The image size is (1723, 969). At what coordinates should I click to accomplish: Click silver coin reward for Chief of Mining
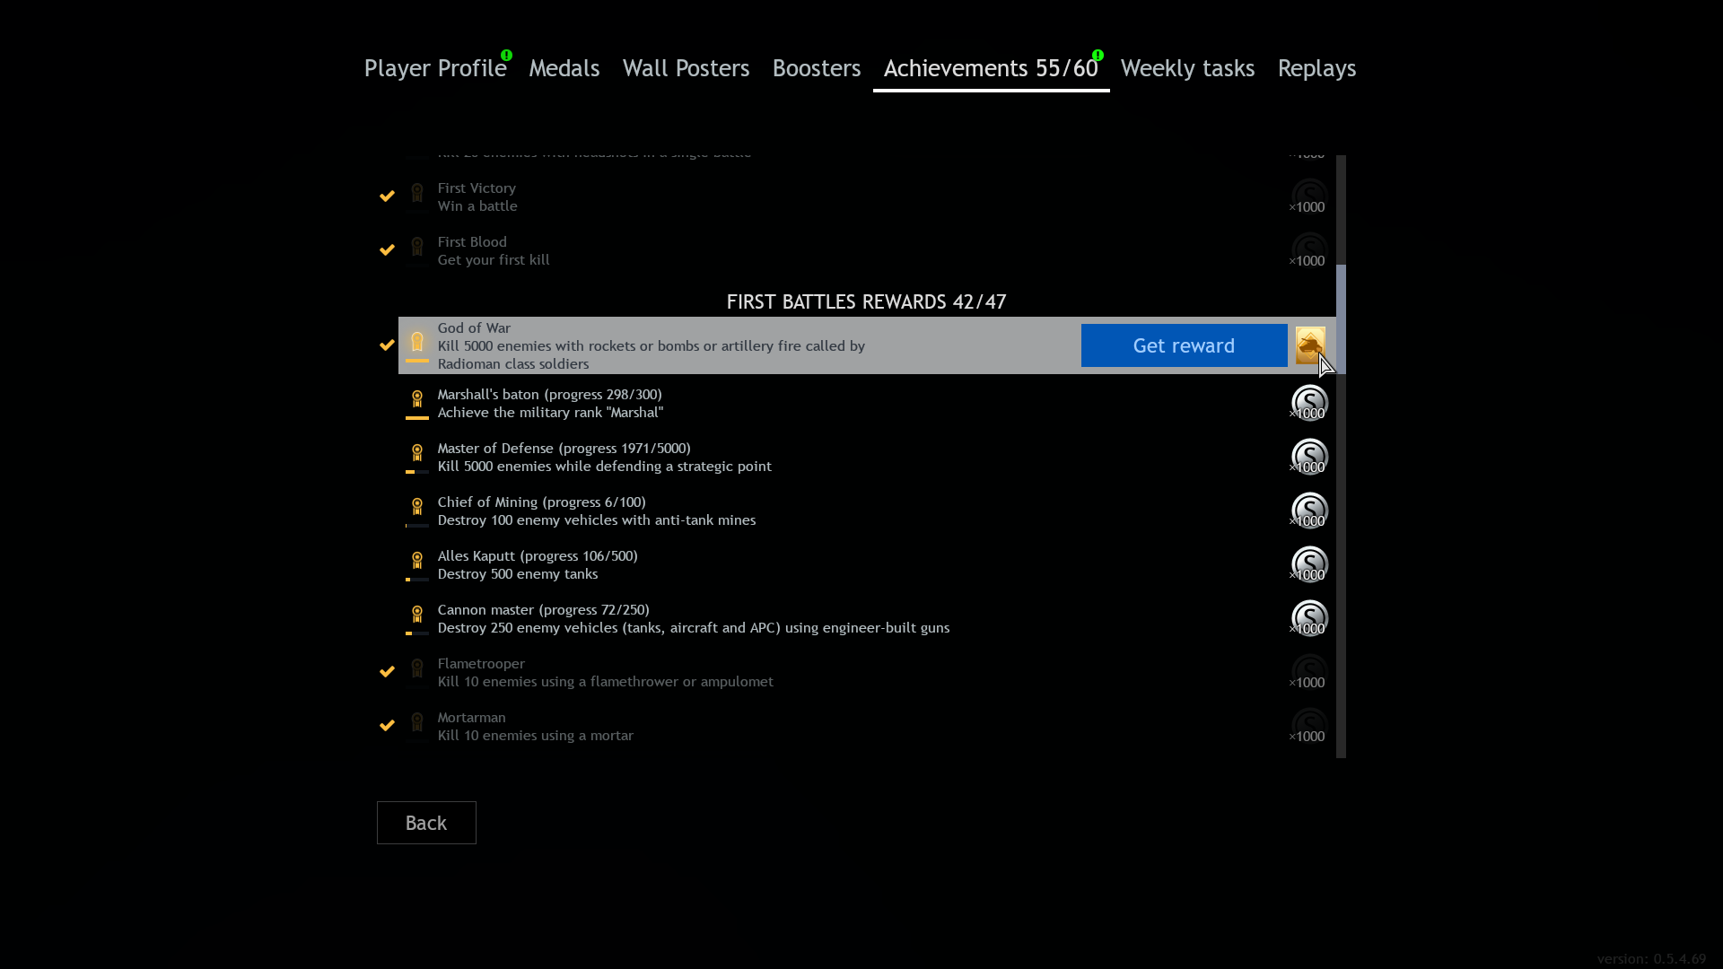coord(1309,511)
